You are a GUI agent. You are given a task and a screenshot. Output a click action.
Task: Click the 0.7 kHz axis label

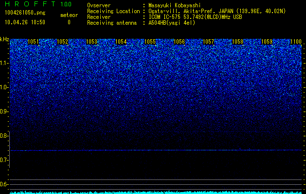click(4, 160)
